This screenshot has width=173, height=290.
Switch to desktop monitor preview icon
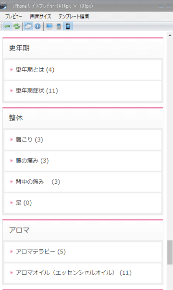49,26
